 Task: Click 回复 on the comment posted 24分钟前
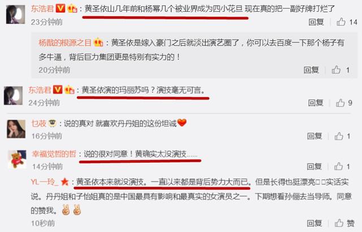(x=316, y=103)
